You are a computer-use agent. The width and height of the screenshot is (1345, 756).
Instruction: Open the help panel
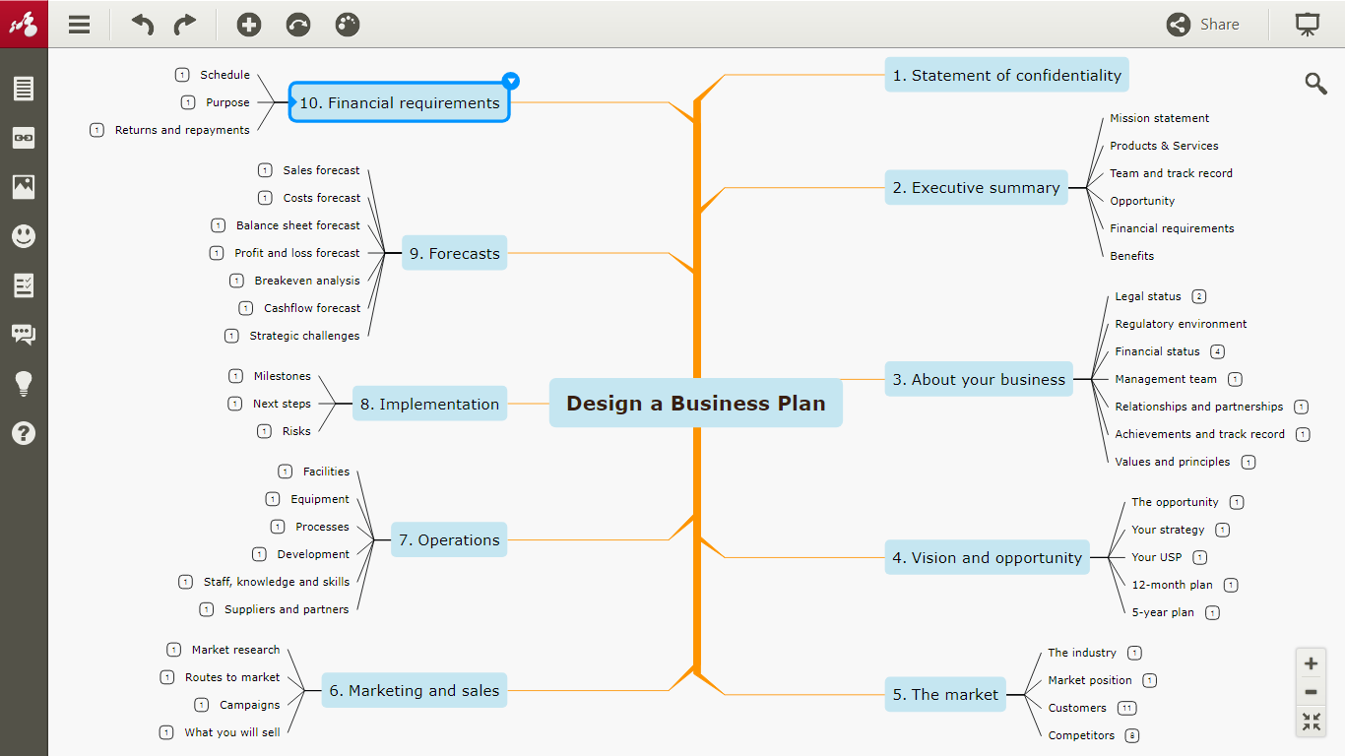click(24, 432)
